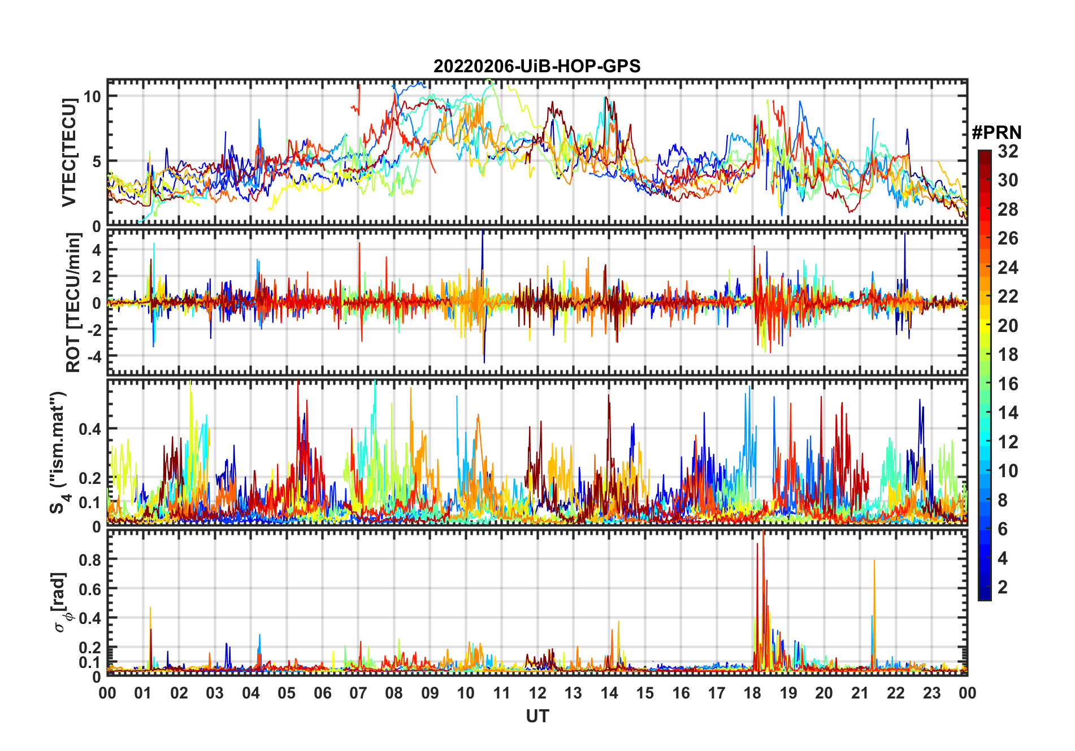The image size is (1075, 751).
Task: Click colorbar tick label 6
Action: 1003,529
